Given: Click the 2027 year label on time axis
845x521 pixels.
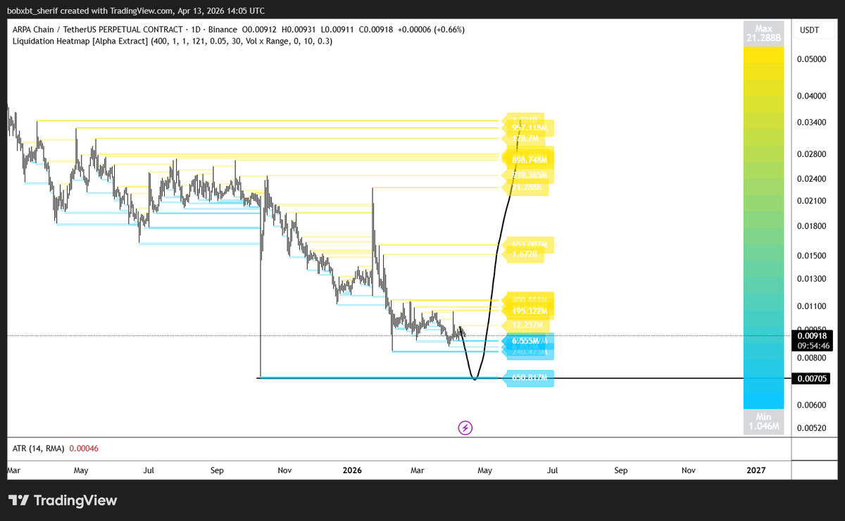Looking at the screenshot, I should point(756,470).
